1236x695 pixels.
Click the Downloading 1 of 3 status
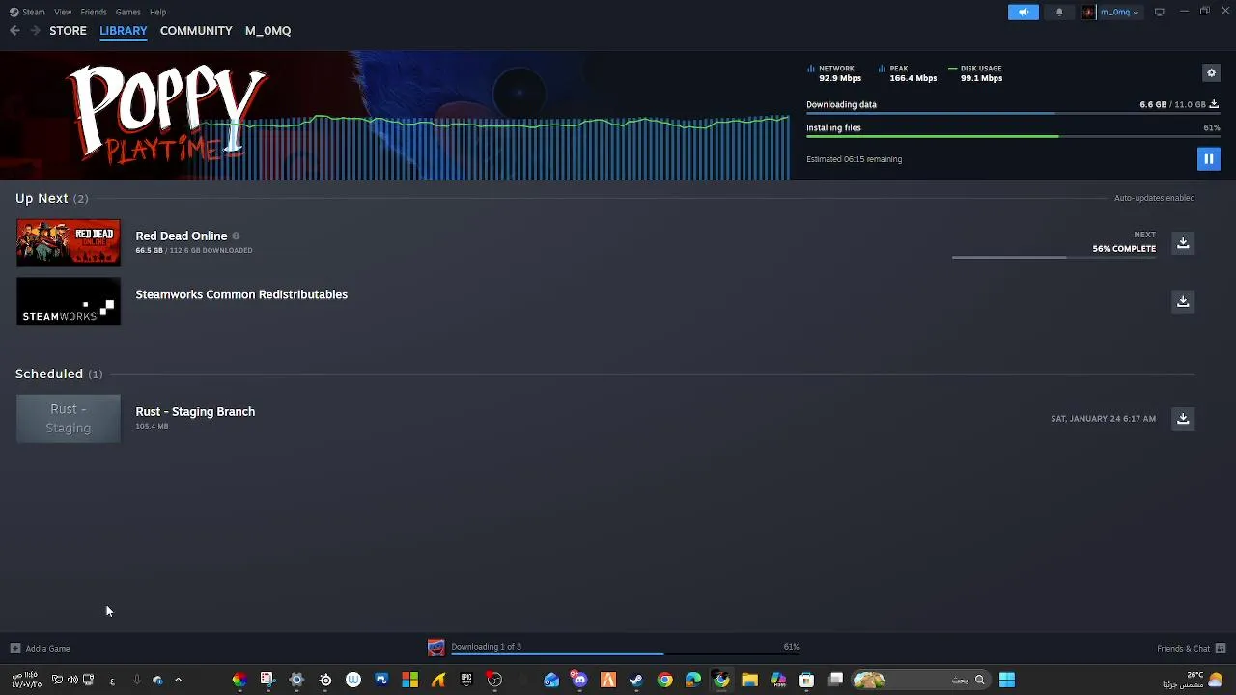click(486, 647)
